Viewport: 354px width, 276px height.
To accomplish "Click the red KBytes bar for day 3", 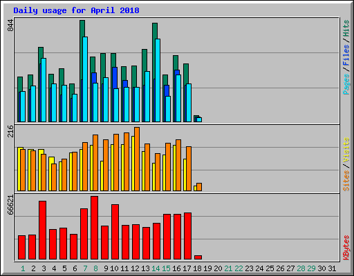I will pyautogui.click(x=43, y=230).
